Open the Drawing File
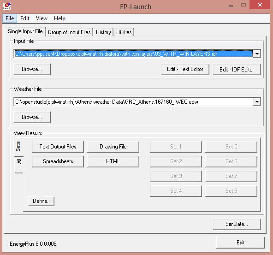This screenshot has width=273, height=255. pos(113,147)
